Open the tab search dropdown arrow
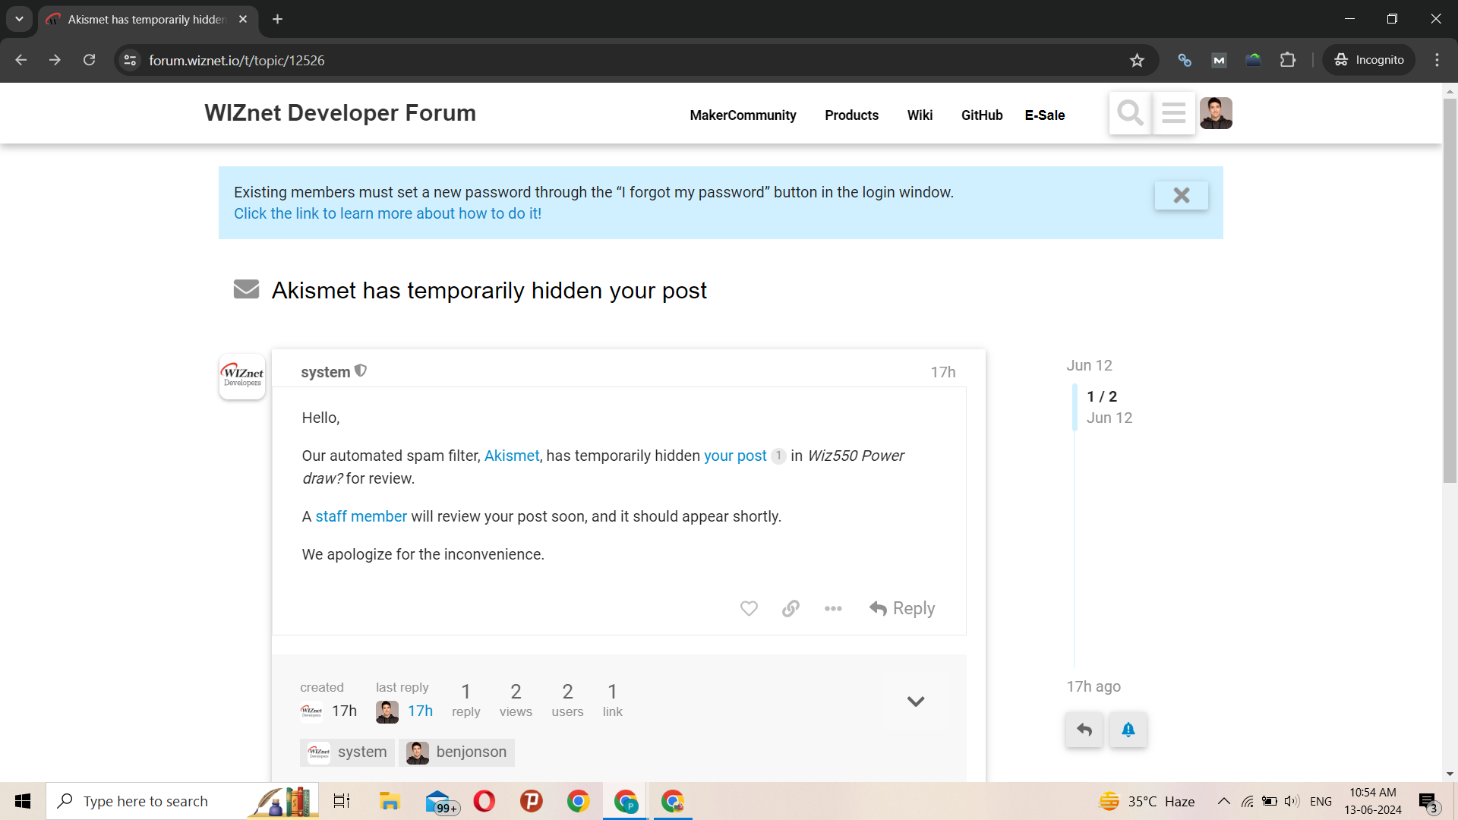Screen dimensions: 1458x820 point(19,19)
